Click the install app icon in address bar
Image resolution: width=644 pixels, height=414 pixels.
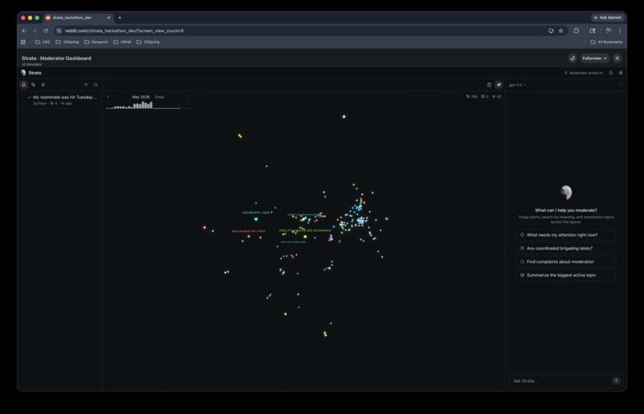click(551, 31)
